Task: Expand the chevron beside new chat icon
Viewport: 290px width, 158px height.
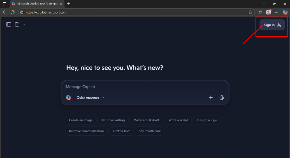Action: (24, 25)
